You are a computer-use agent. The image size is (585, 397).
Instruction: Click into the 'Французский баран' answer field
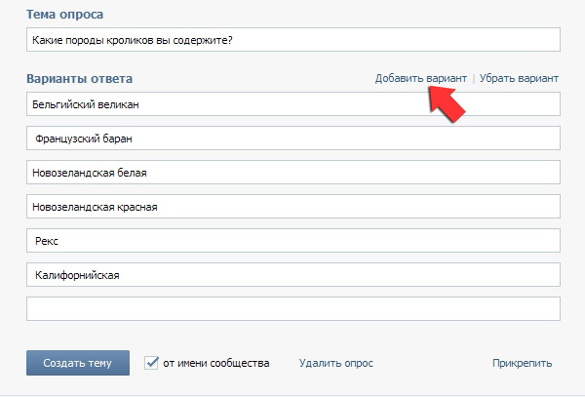[x=292, y=139]
